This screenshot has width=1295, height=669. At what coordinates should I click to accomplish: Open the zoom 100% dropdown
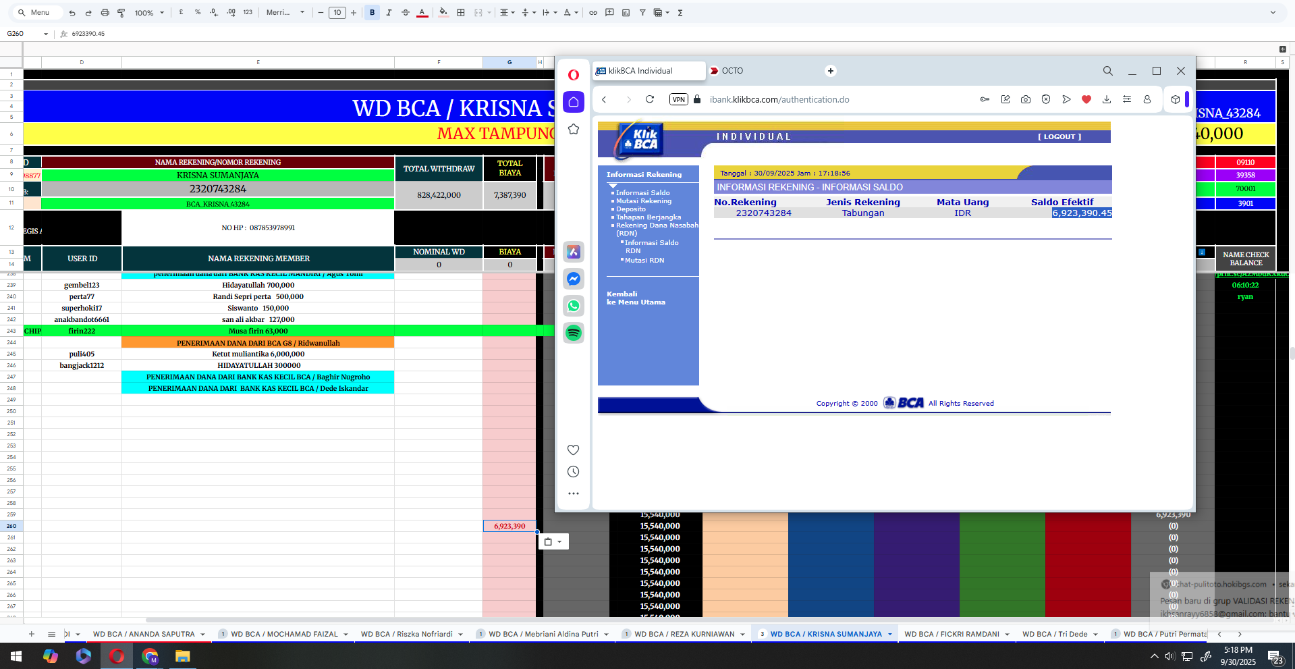tap(149, 13)
